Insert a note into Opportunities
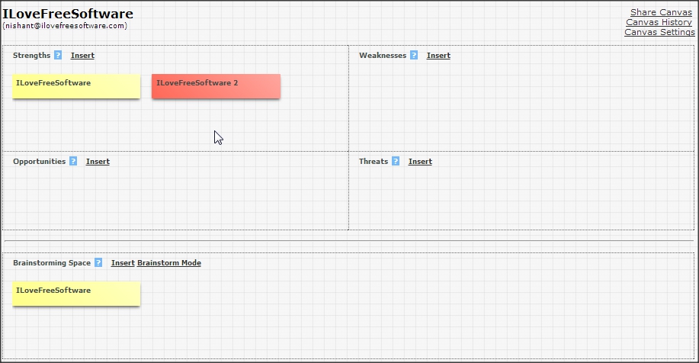This screenshot has height=363, width=699. click(x=98, y=162)
